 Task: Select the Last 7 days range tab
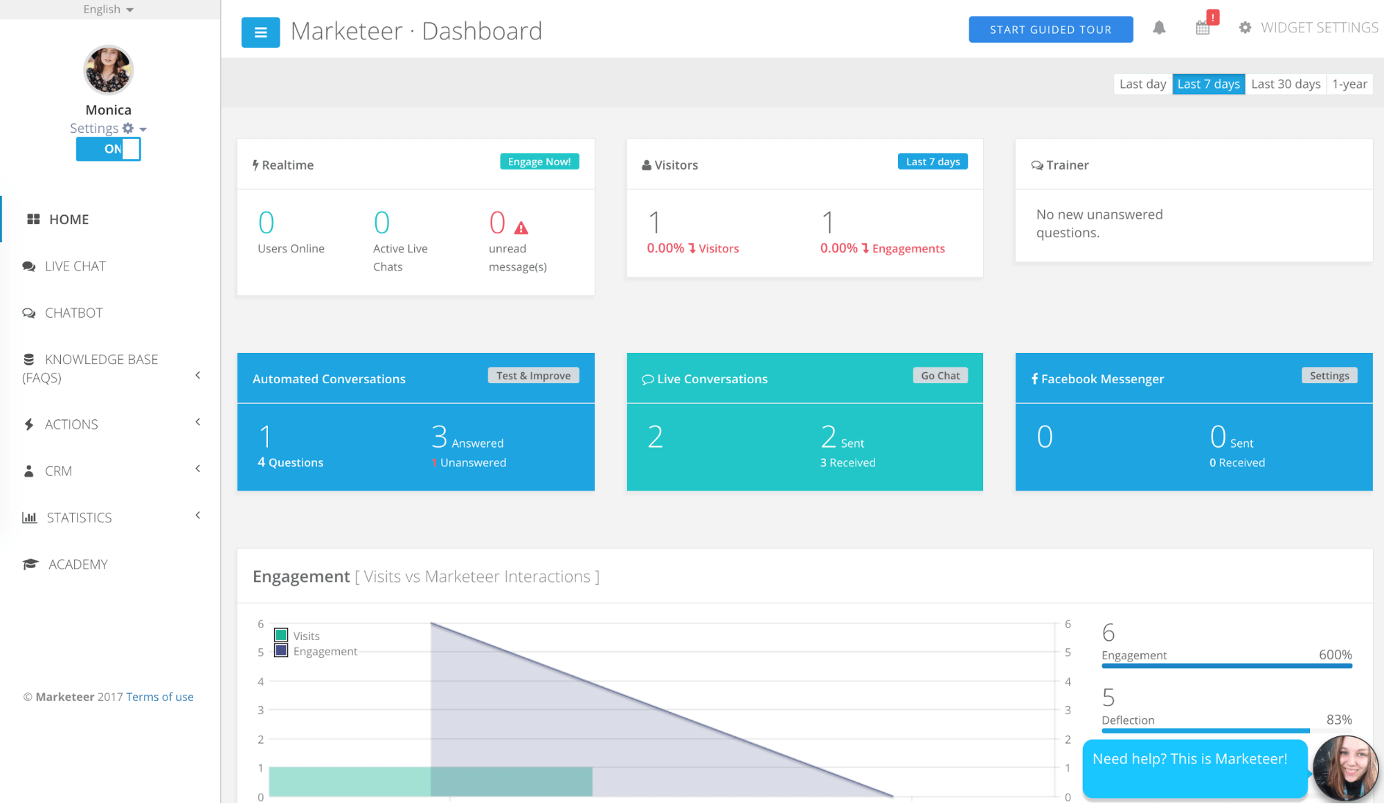(1208, 84)
